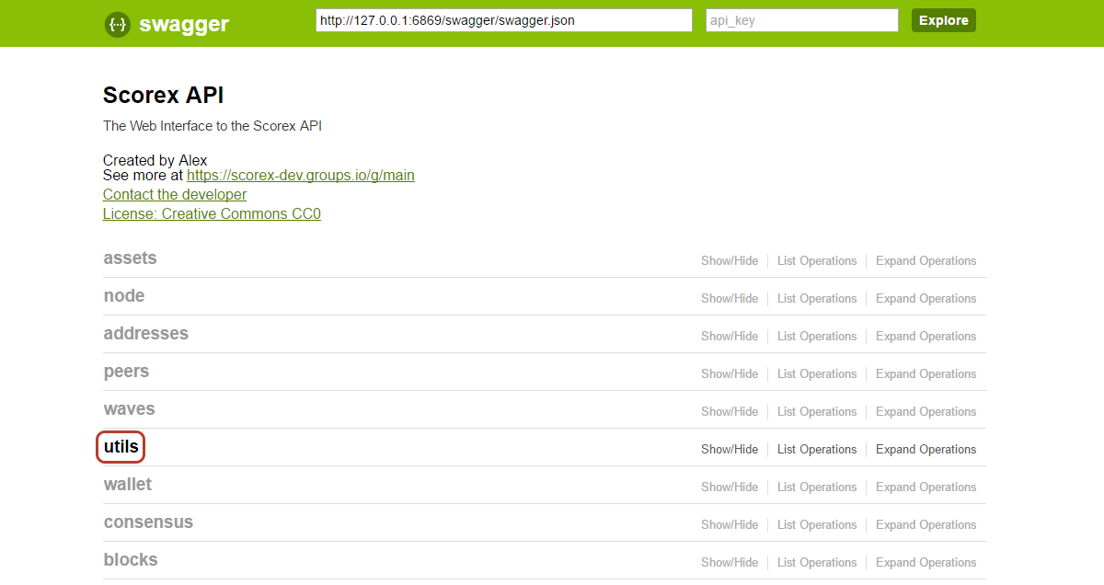Expand the utils section heading
Image resolution: width=1104 pixels, height=585 pixels.
tap(121, 447)
